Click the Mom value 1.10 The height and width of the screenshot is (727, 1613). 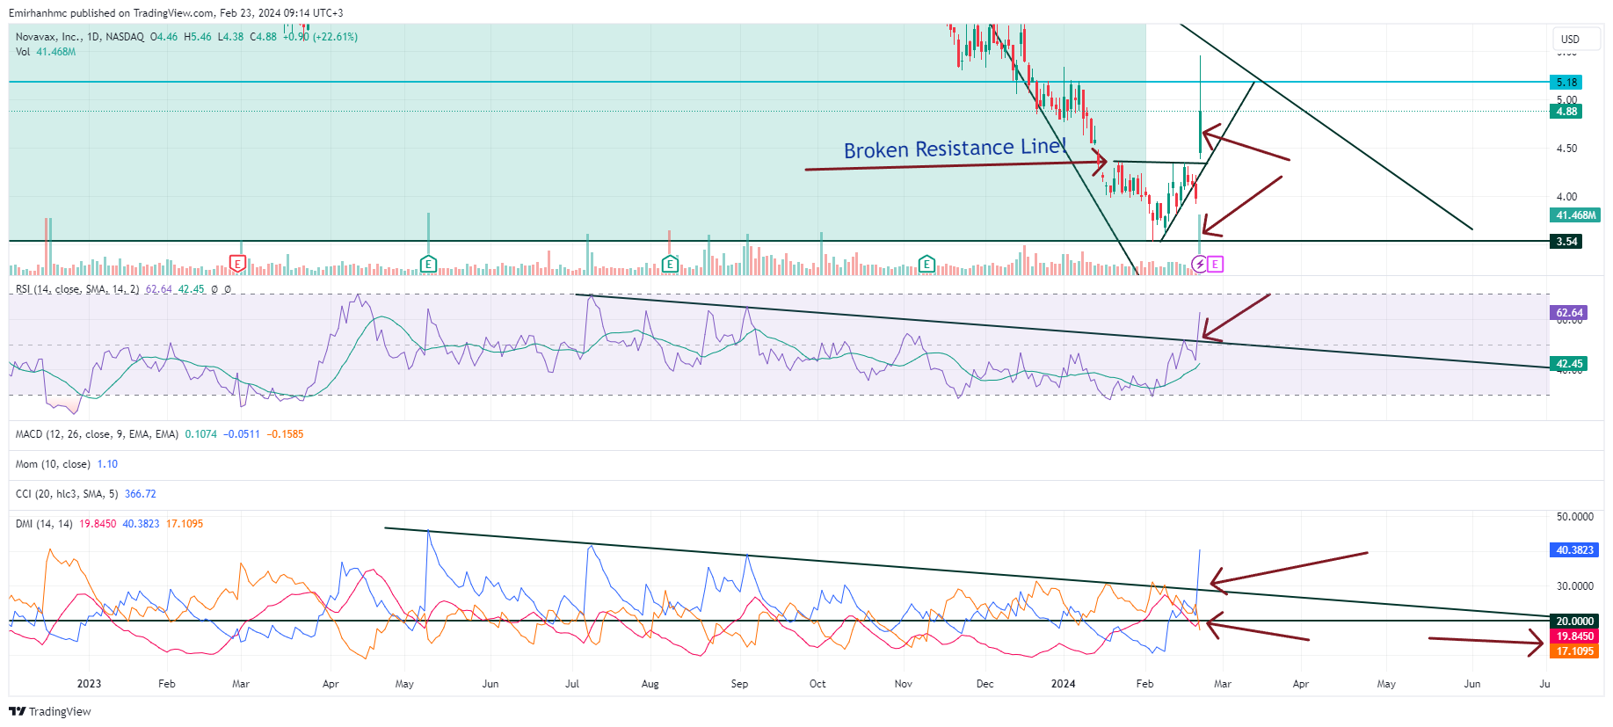[107, 464]
